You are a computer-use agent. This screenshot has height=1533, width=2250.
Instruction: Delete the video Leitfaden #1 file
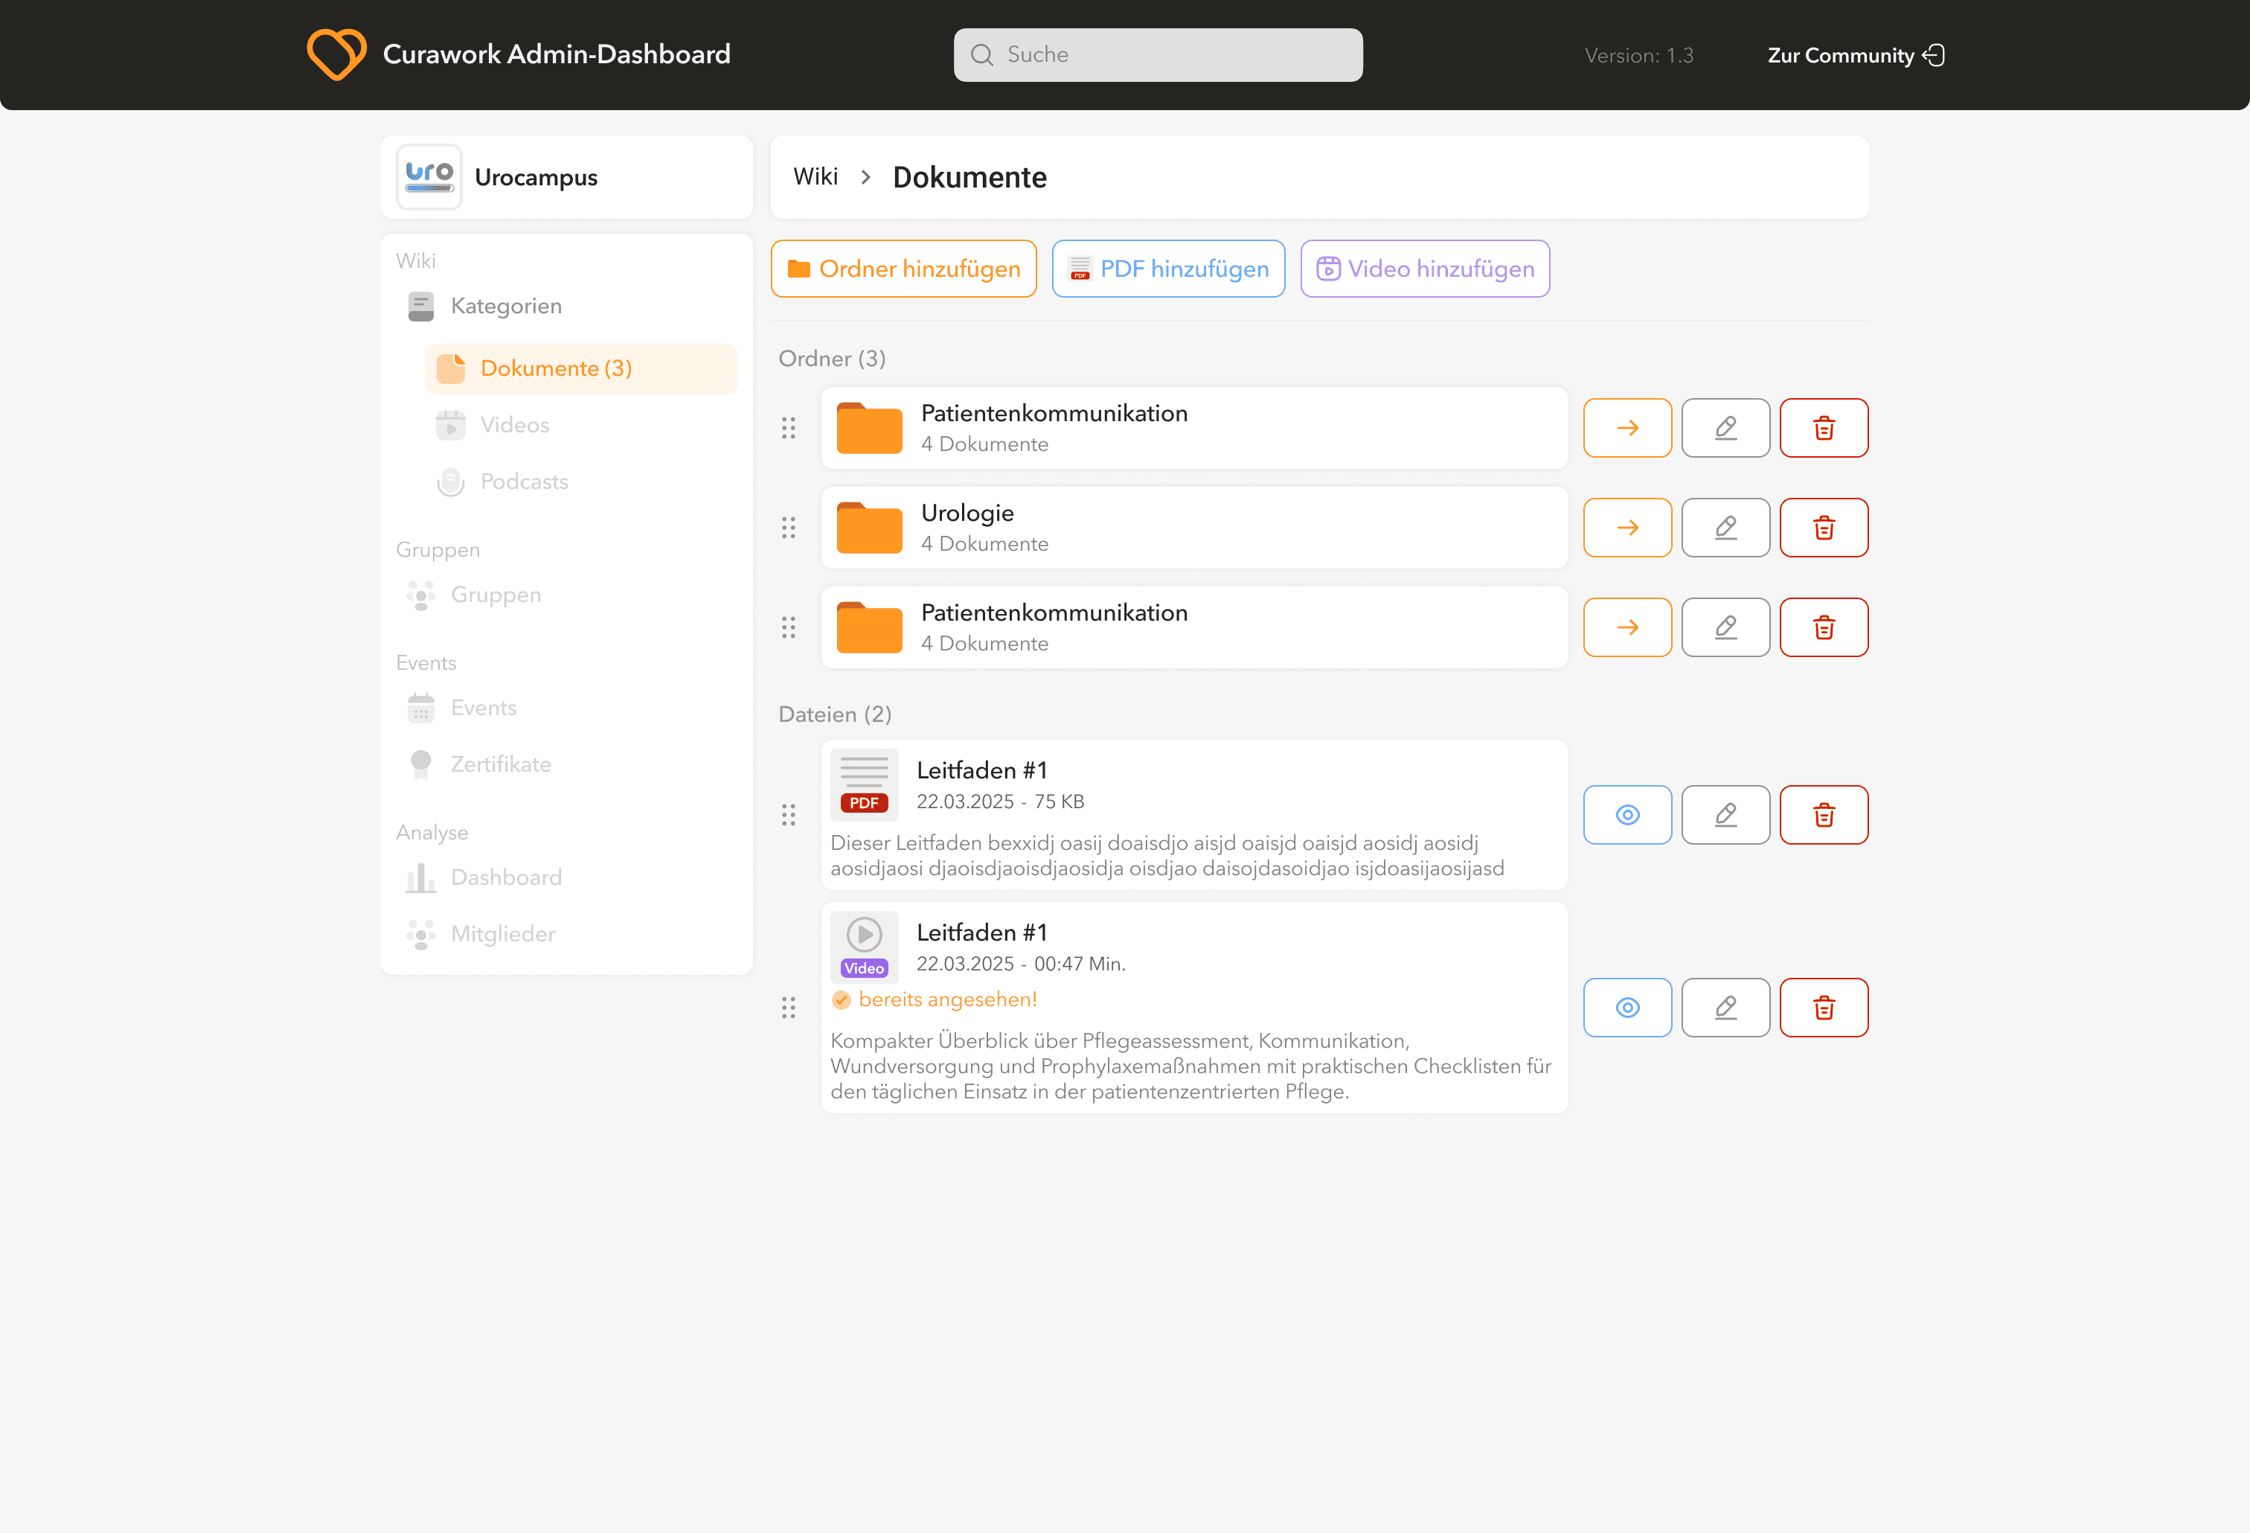[1823, 1007]
